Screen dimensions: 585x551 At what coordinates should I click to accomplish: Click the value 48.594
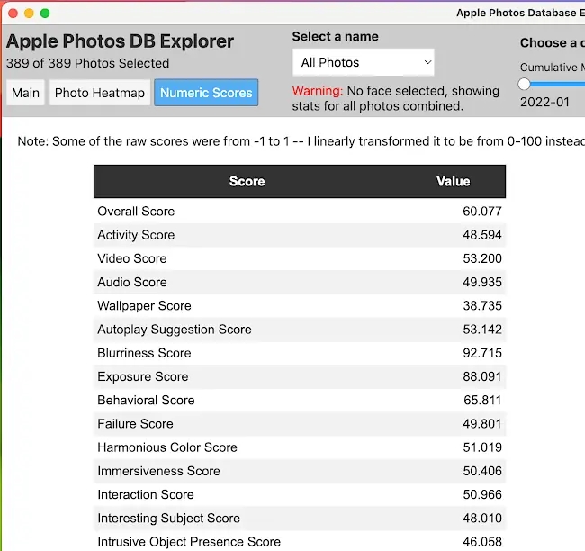tap(482, 235)
